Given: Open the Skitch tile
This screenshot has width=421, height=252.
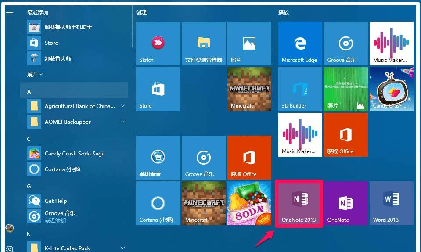Looking at the screenshot, I should click(158, 43).
